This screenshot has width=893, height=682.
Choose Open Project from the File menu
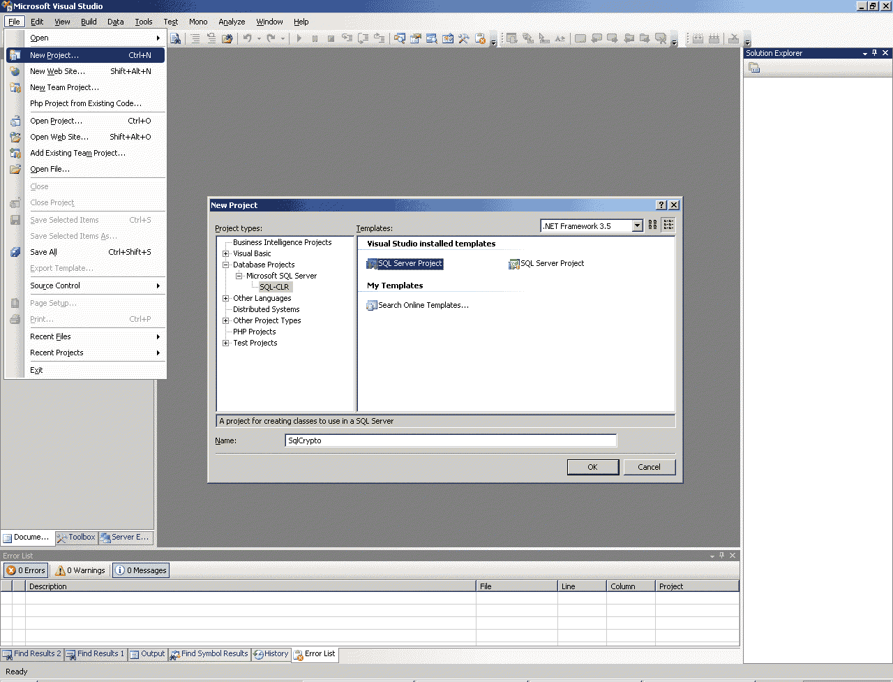[86, 121]
